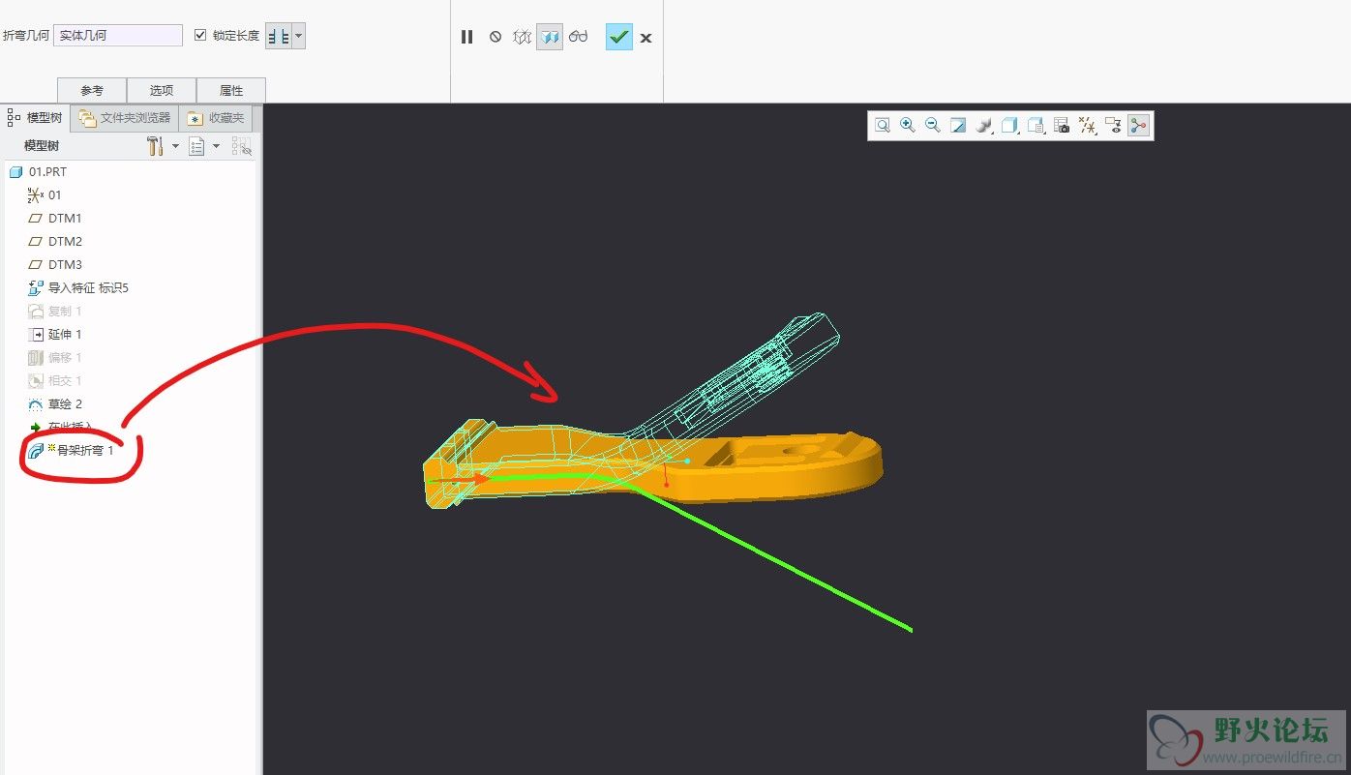This screenshot has height=775, width=1351.
Task: Expand the model tree settings dropdown arrow
Action: [175, 146]
